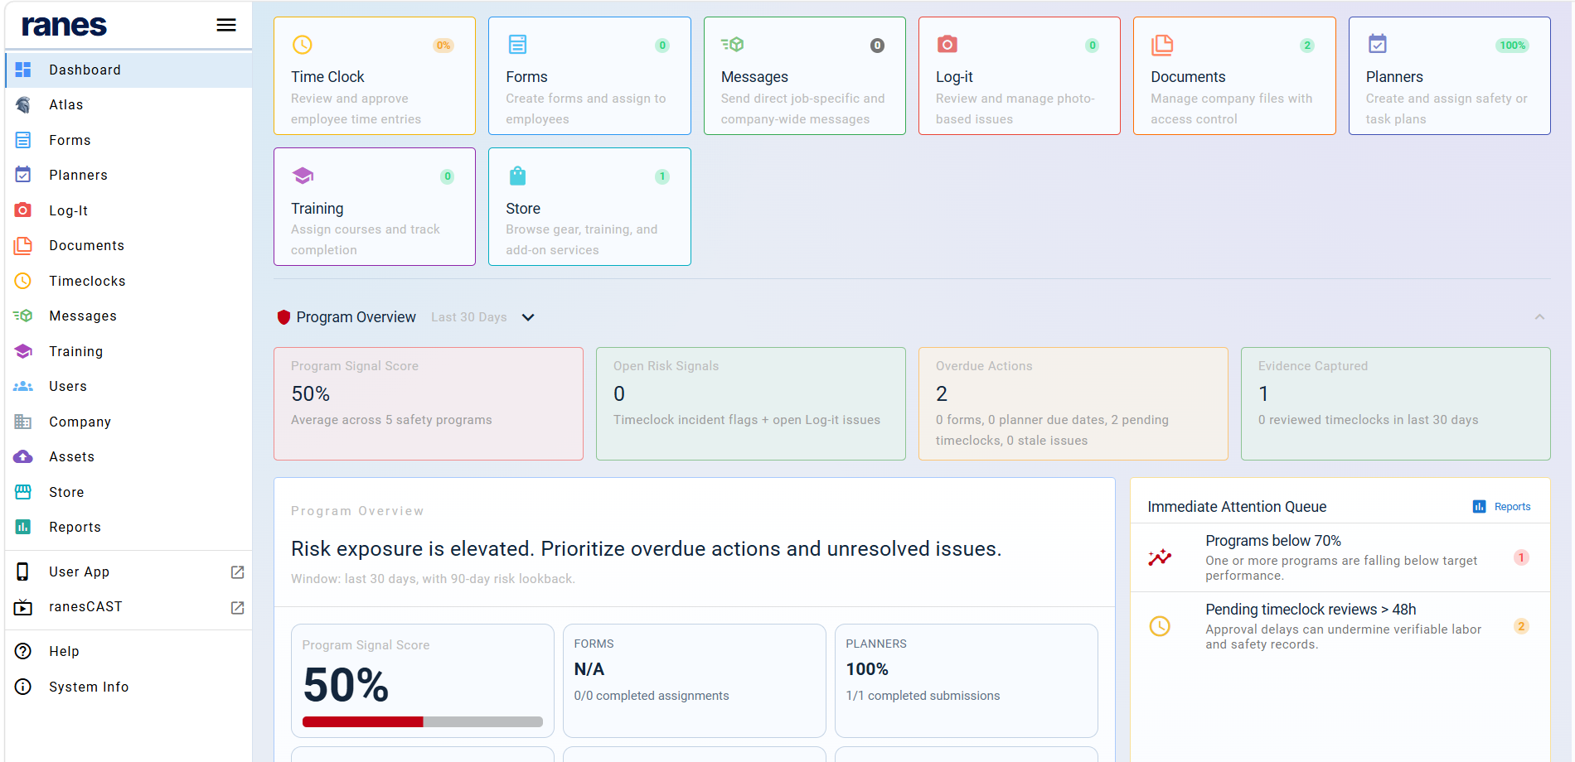
Task: Click the ranesCAST TV icon
Action: click(x=23, y=607)
